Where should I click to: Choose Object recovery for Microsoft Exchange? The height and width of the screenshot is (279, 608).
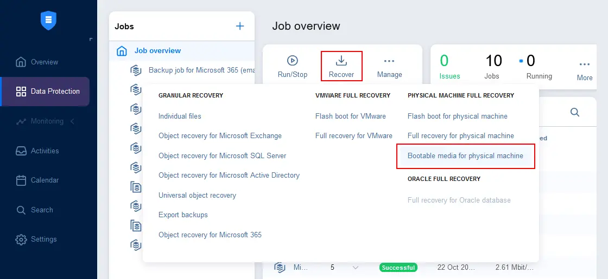pos(220,136)
